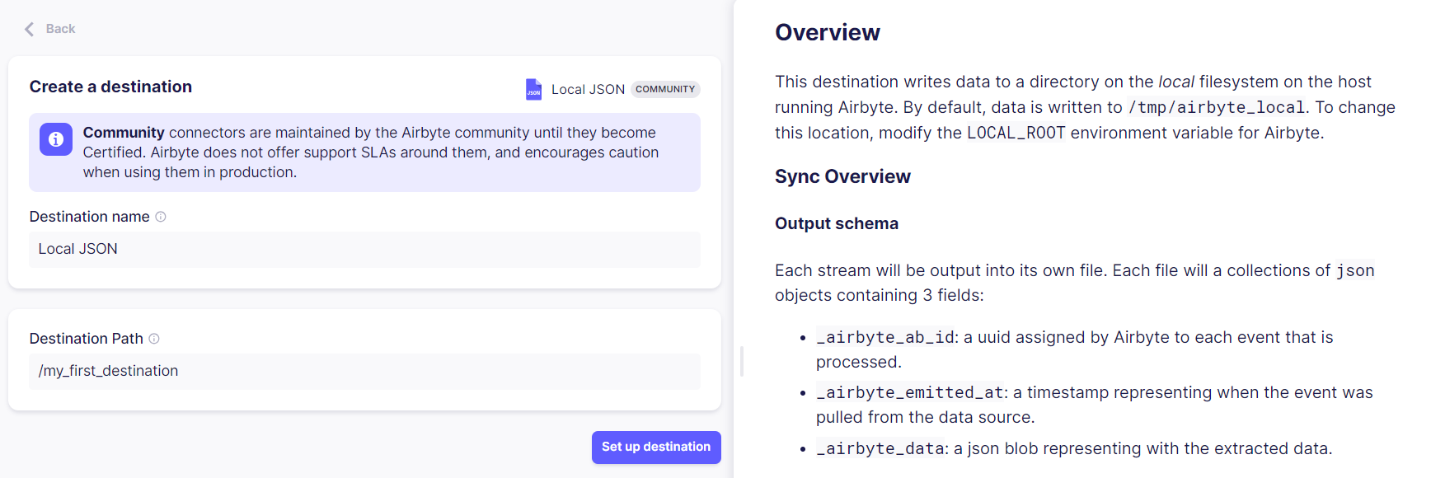Show the Destination name info tooltip icon
Image resolution: width=1431 pixels, height=478 pixels.
(x=161, y=217)
